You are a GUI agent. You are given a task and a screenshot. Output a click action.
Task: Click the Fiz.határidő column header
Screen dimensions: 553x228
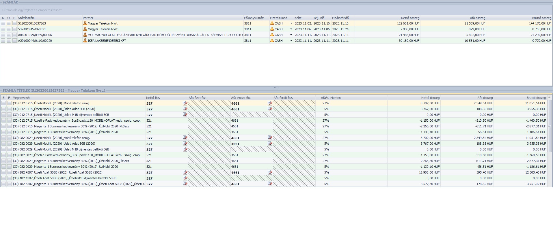coord(340,18)
